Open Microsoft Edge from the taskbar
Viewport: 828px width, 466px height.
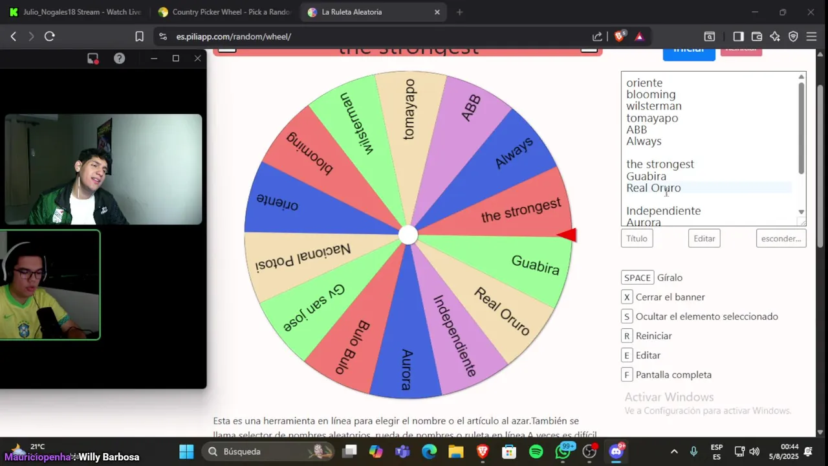[x=429, y=451]
